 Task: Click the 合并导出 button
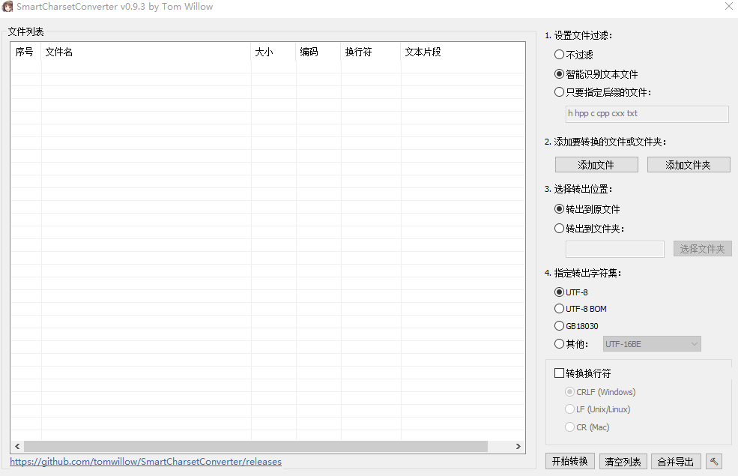[x=676, y=462]
